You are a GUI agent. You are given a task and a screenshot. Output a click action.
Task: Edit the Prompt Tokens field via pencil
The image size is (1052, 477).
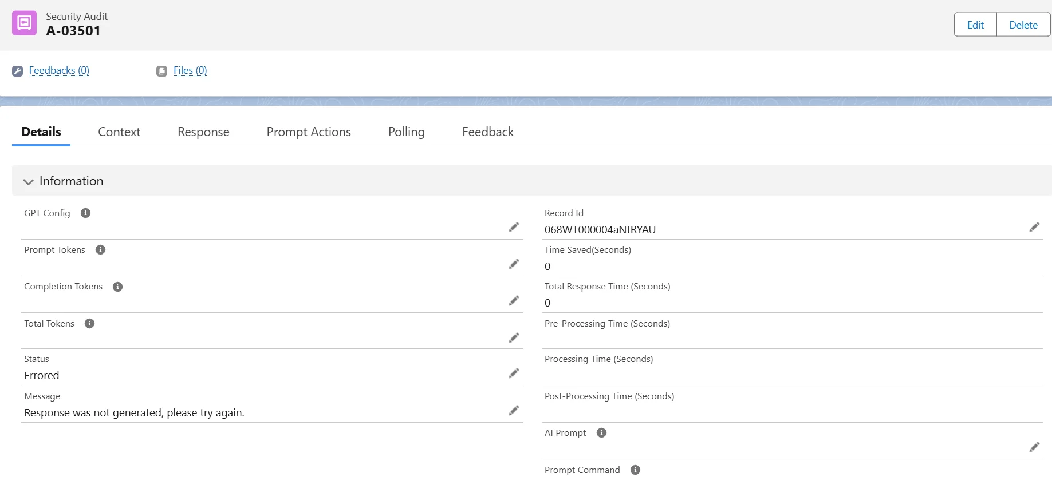(514, 264)
